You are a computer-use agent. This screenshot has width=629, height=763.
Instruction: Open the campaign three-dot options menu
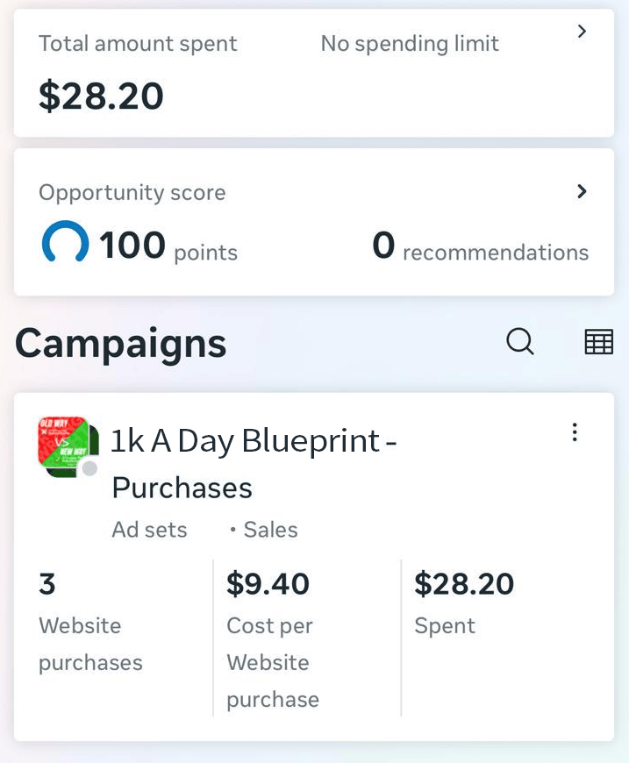click(575, 432)
